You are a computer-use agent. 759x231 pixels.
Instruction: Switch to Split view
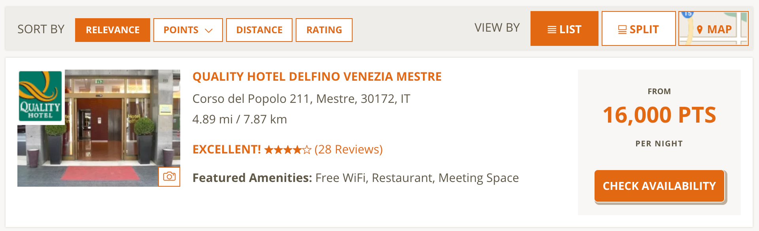pos(639,28)
